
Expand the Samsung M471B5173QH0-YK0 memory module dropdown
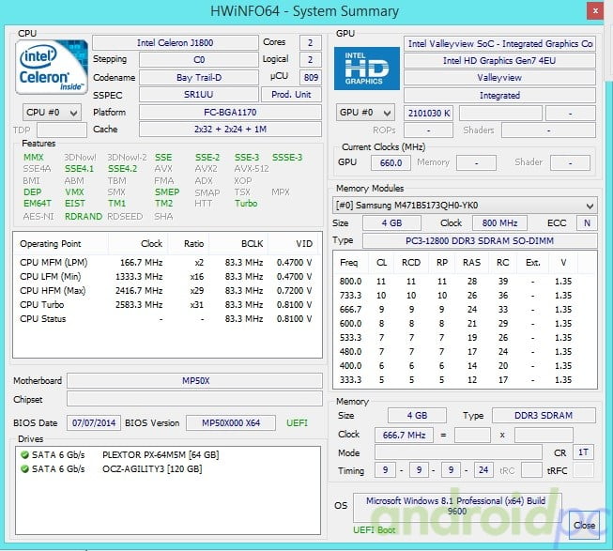465,206
